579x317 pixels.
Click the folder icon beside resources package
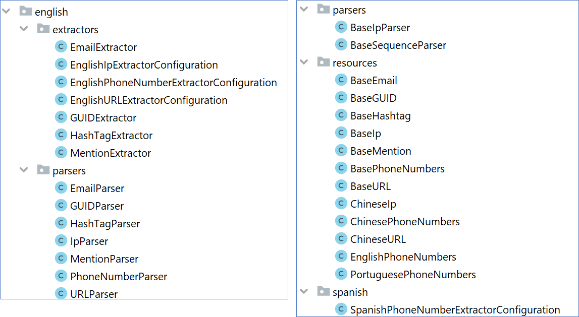323,62
